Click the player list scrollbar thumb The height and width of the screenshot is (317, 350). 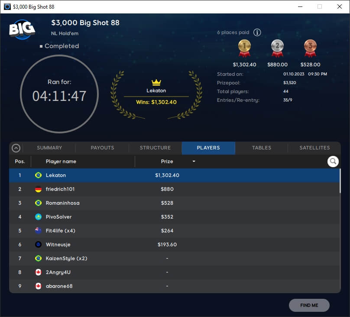340,181
